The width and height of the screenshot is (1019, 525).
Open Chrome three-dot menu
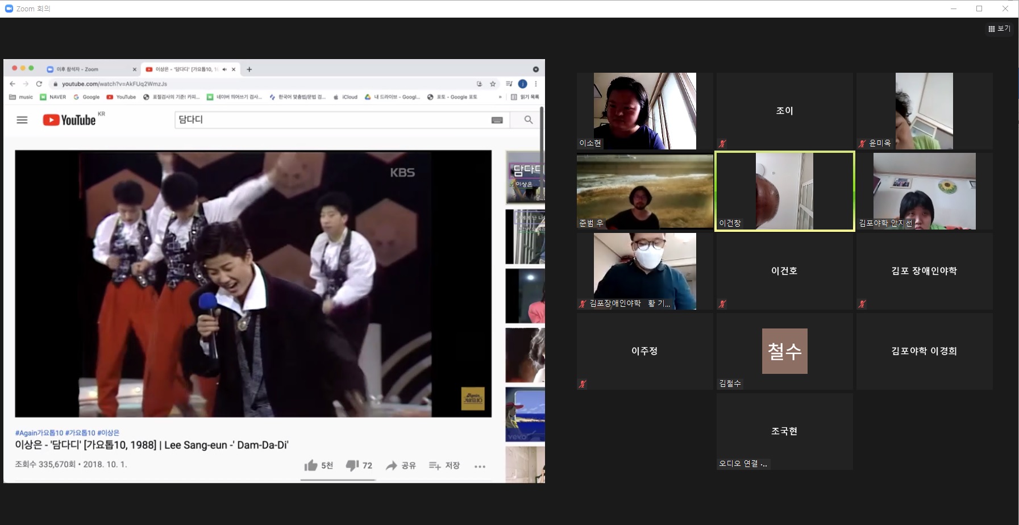(x=535, y=84)
